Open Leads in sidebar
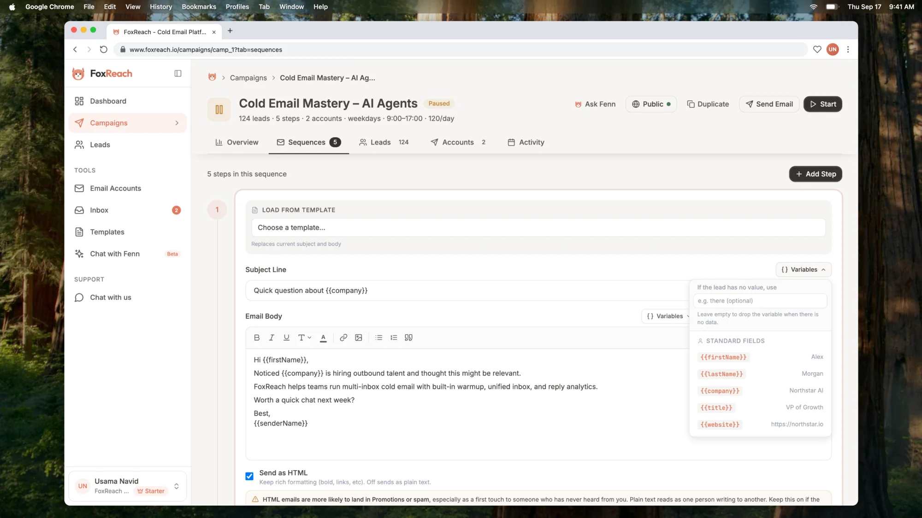 point(127,145)
